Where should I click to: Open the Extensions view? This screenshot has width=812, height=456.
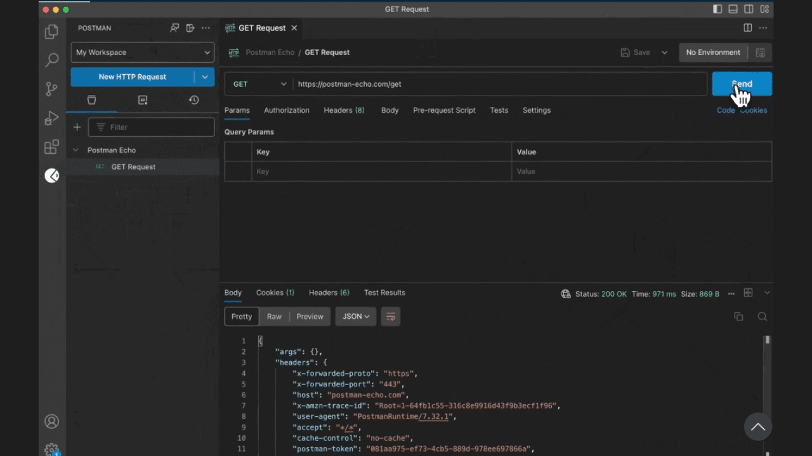coord(51,146)
